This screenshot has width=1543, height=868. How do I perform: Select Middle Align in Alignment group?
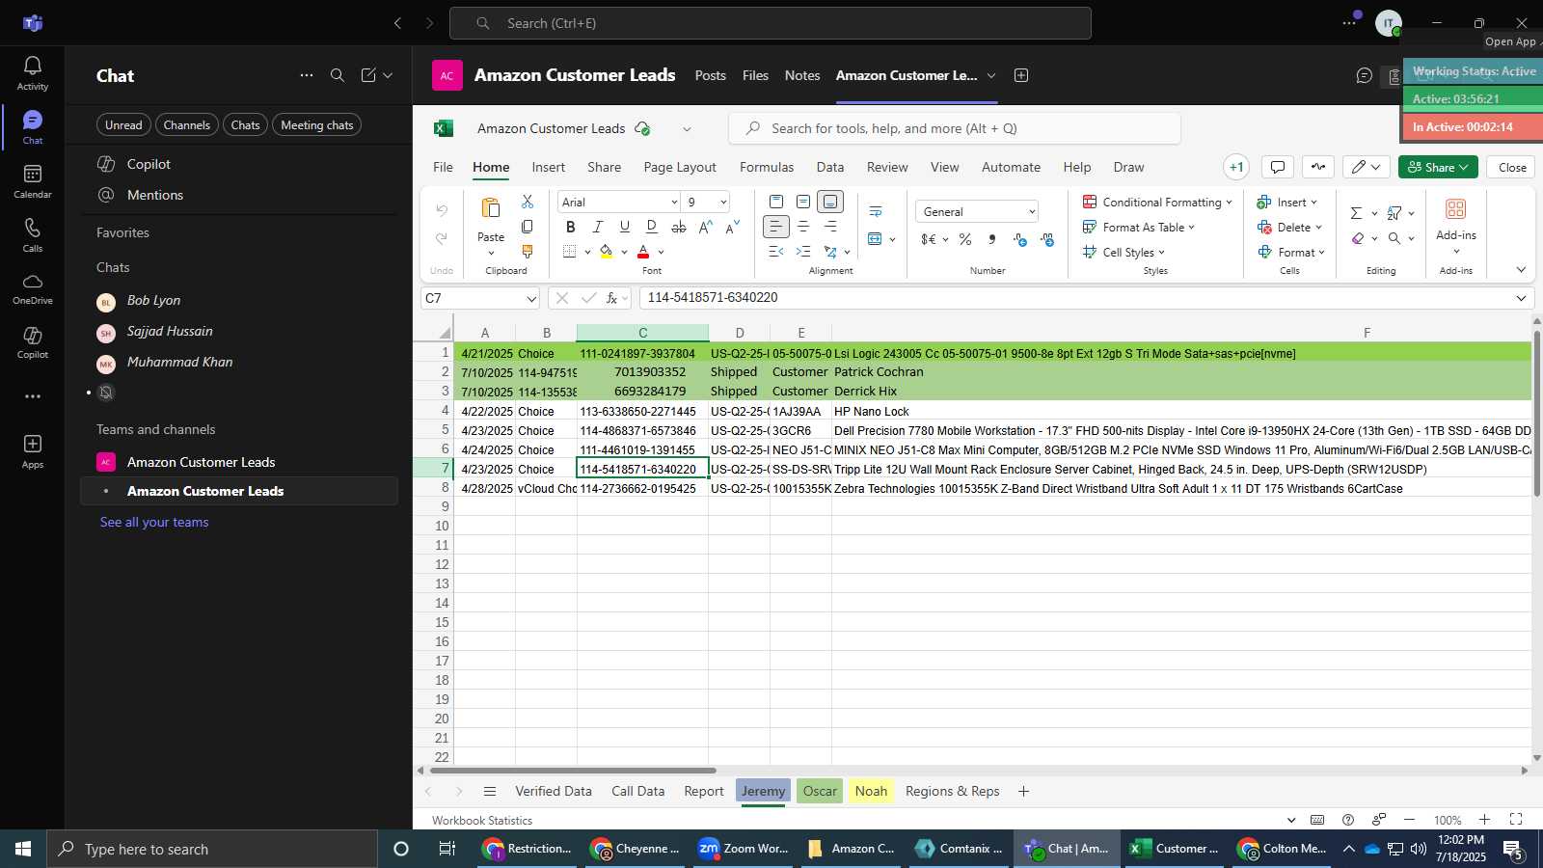(803, 202)
